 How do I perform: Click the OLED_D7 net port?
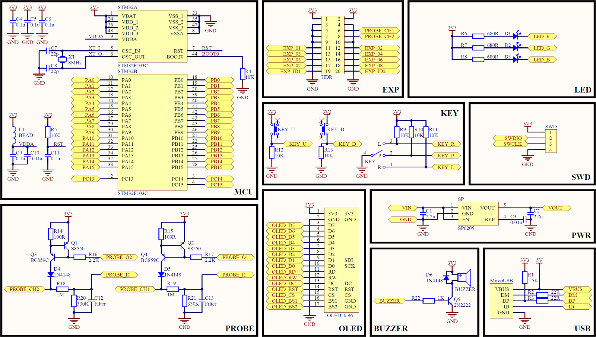(285, 225)
